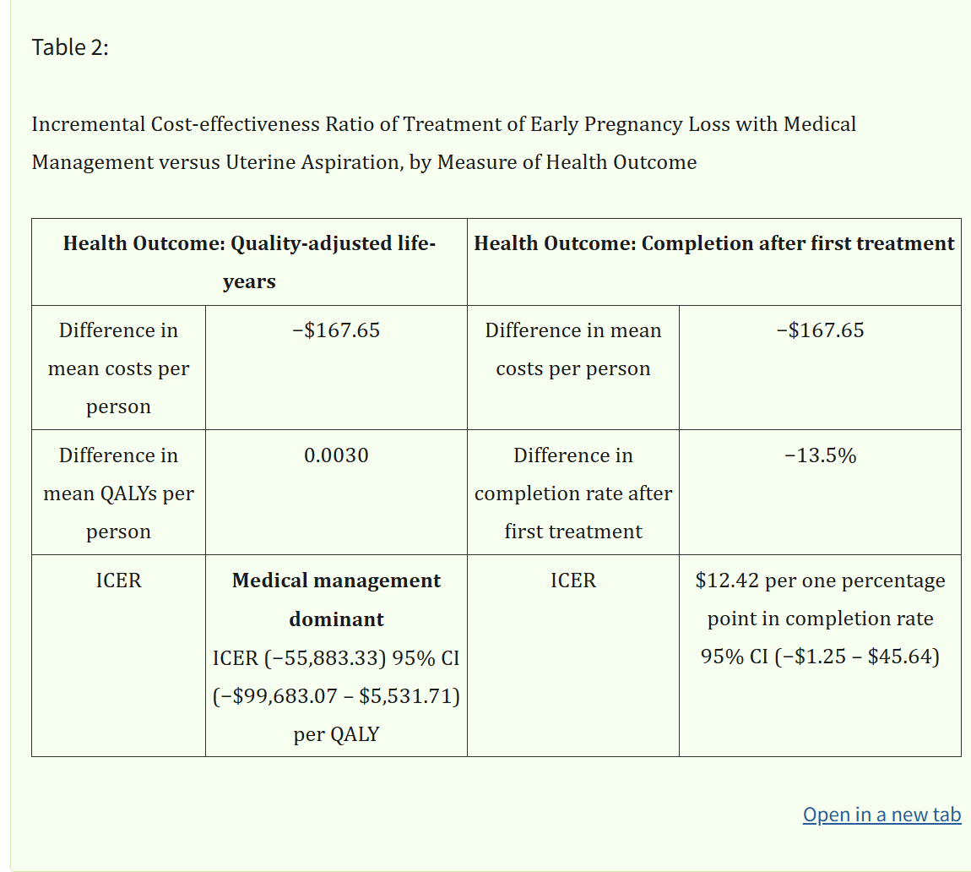Click the "ICER (−55,883.33) 95% CI" line

click(x=336, y=657)
